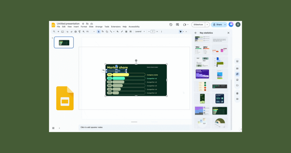Open the folder icon in side rail
This screenshot has height=153, width=291.
click(x=237, y=85)
